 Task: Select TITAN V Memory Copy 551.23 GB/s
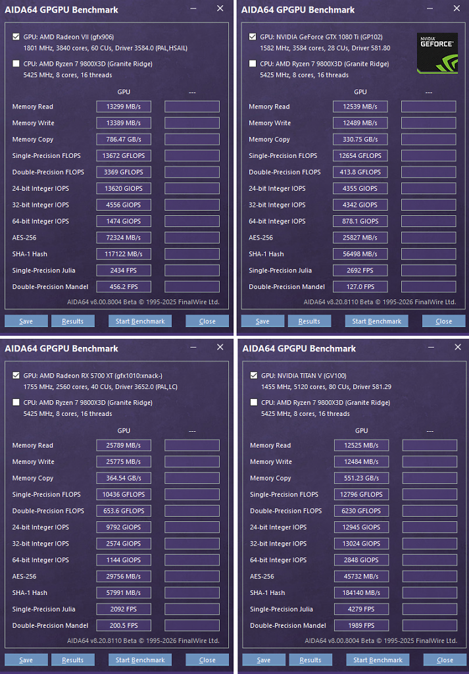(362, 478)
